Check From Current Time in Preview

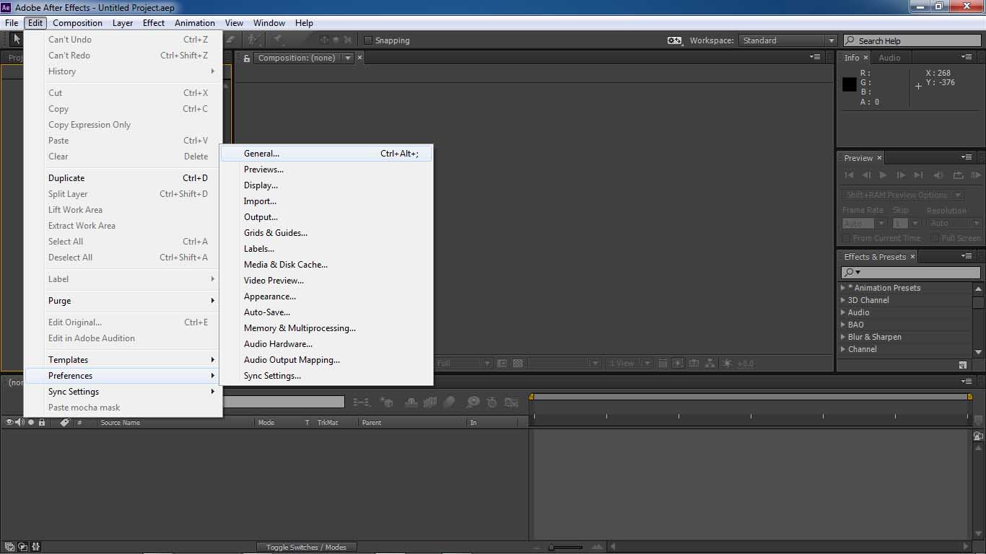click(847, 238)
